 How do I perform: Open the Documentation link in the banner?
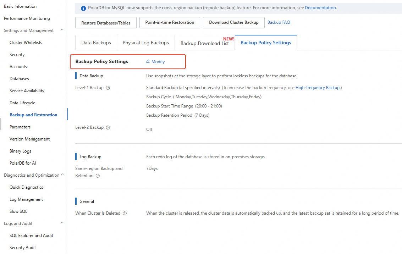tap(320, 8)
